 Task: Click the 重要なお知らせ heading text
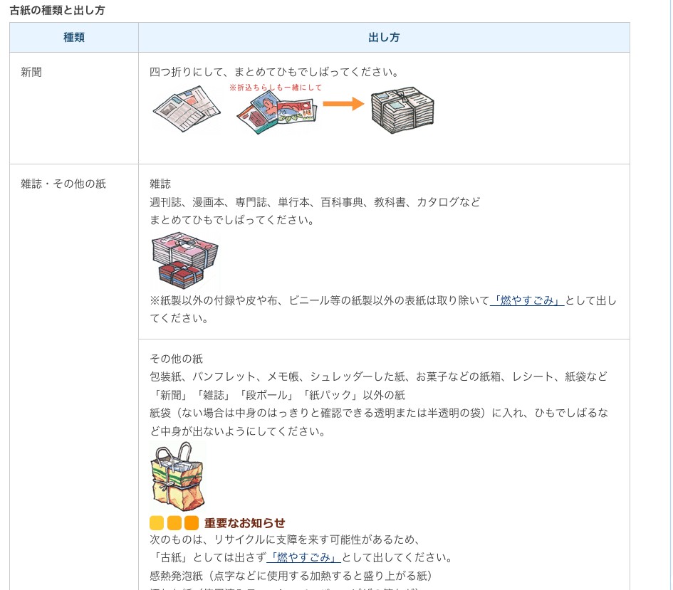(245, 523)
